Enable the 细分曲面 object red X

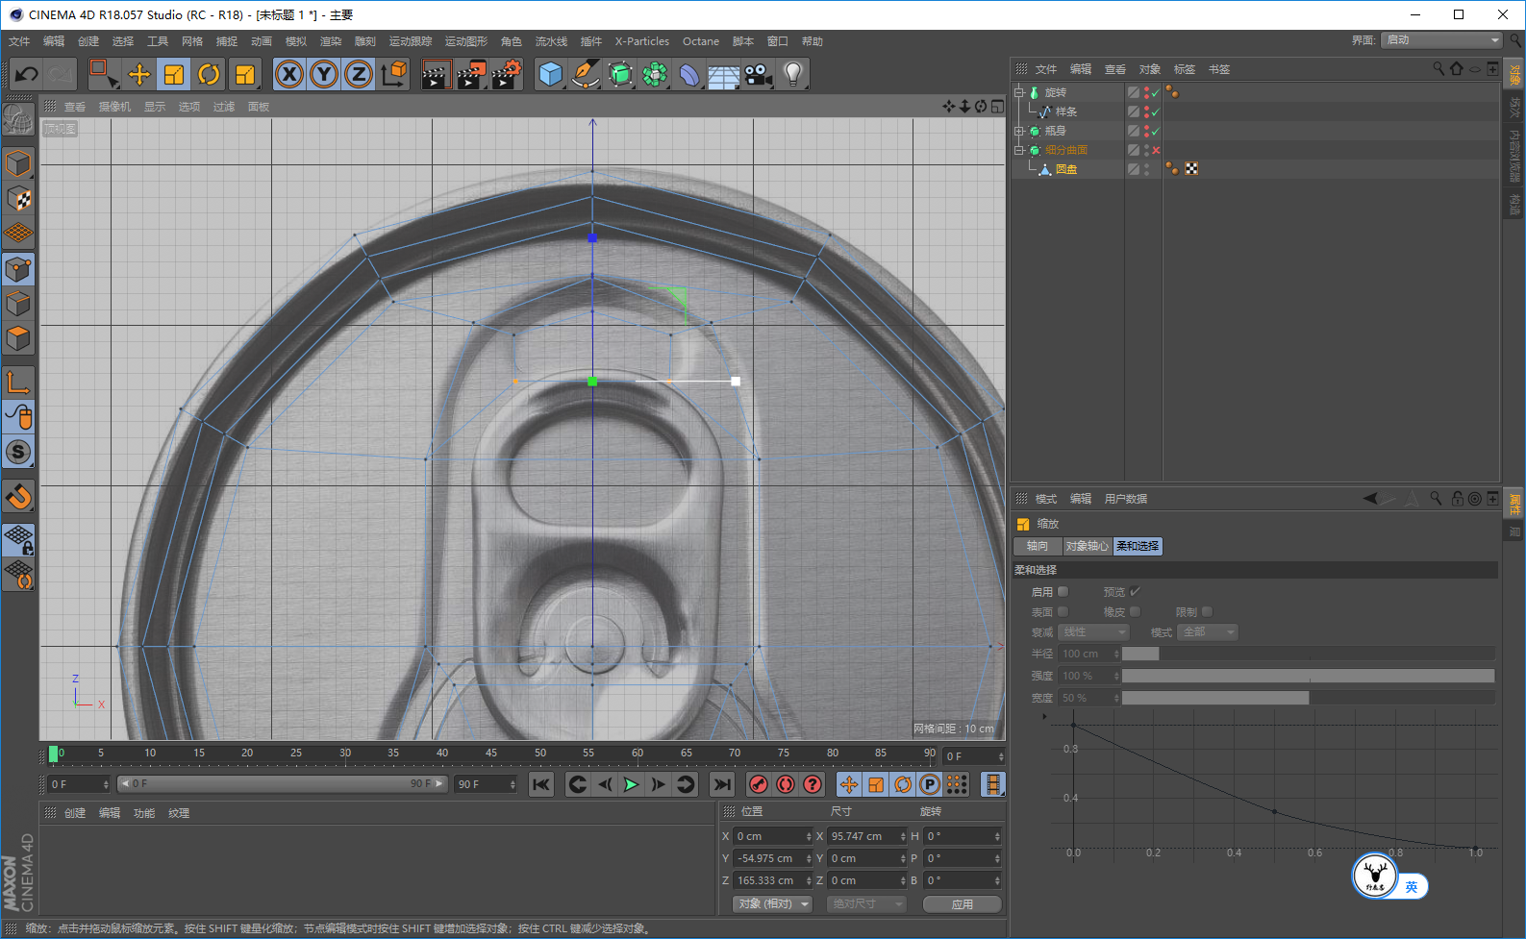click(1156, 150)
